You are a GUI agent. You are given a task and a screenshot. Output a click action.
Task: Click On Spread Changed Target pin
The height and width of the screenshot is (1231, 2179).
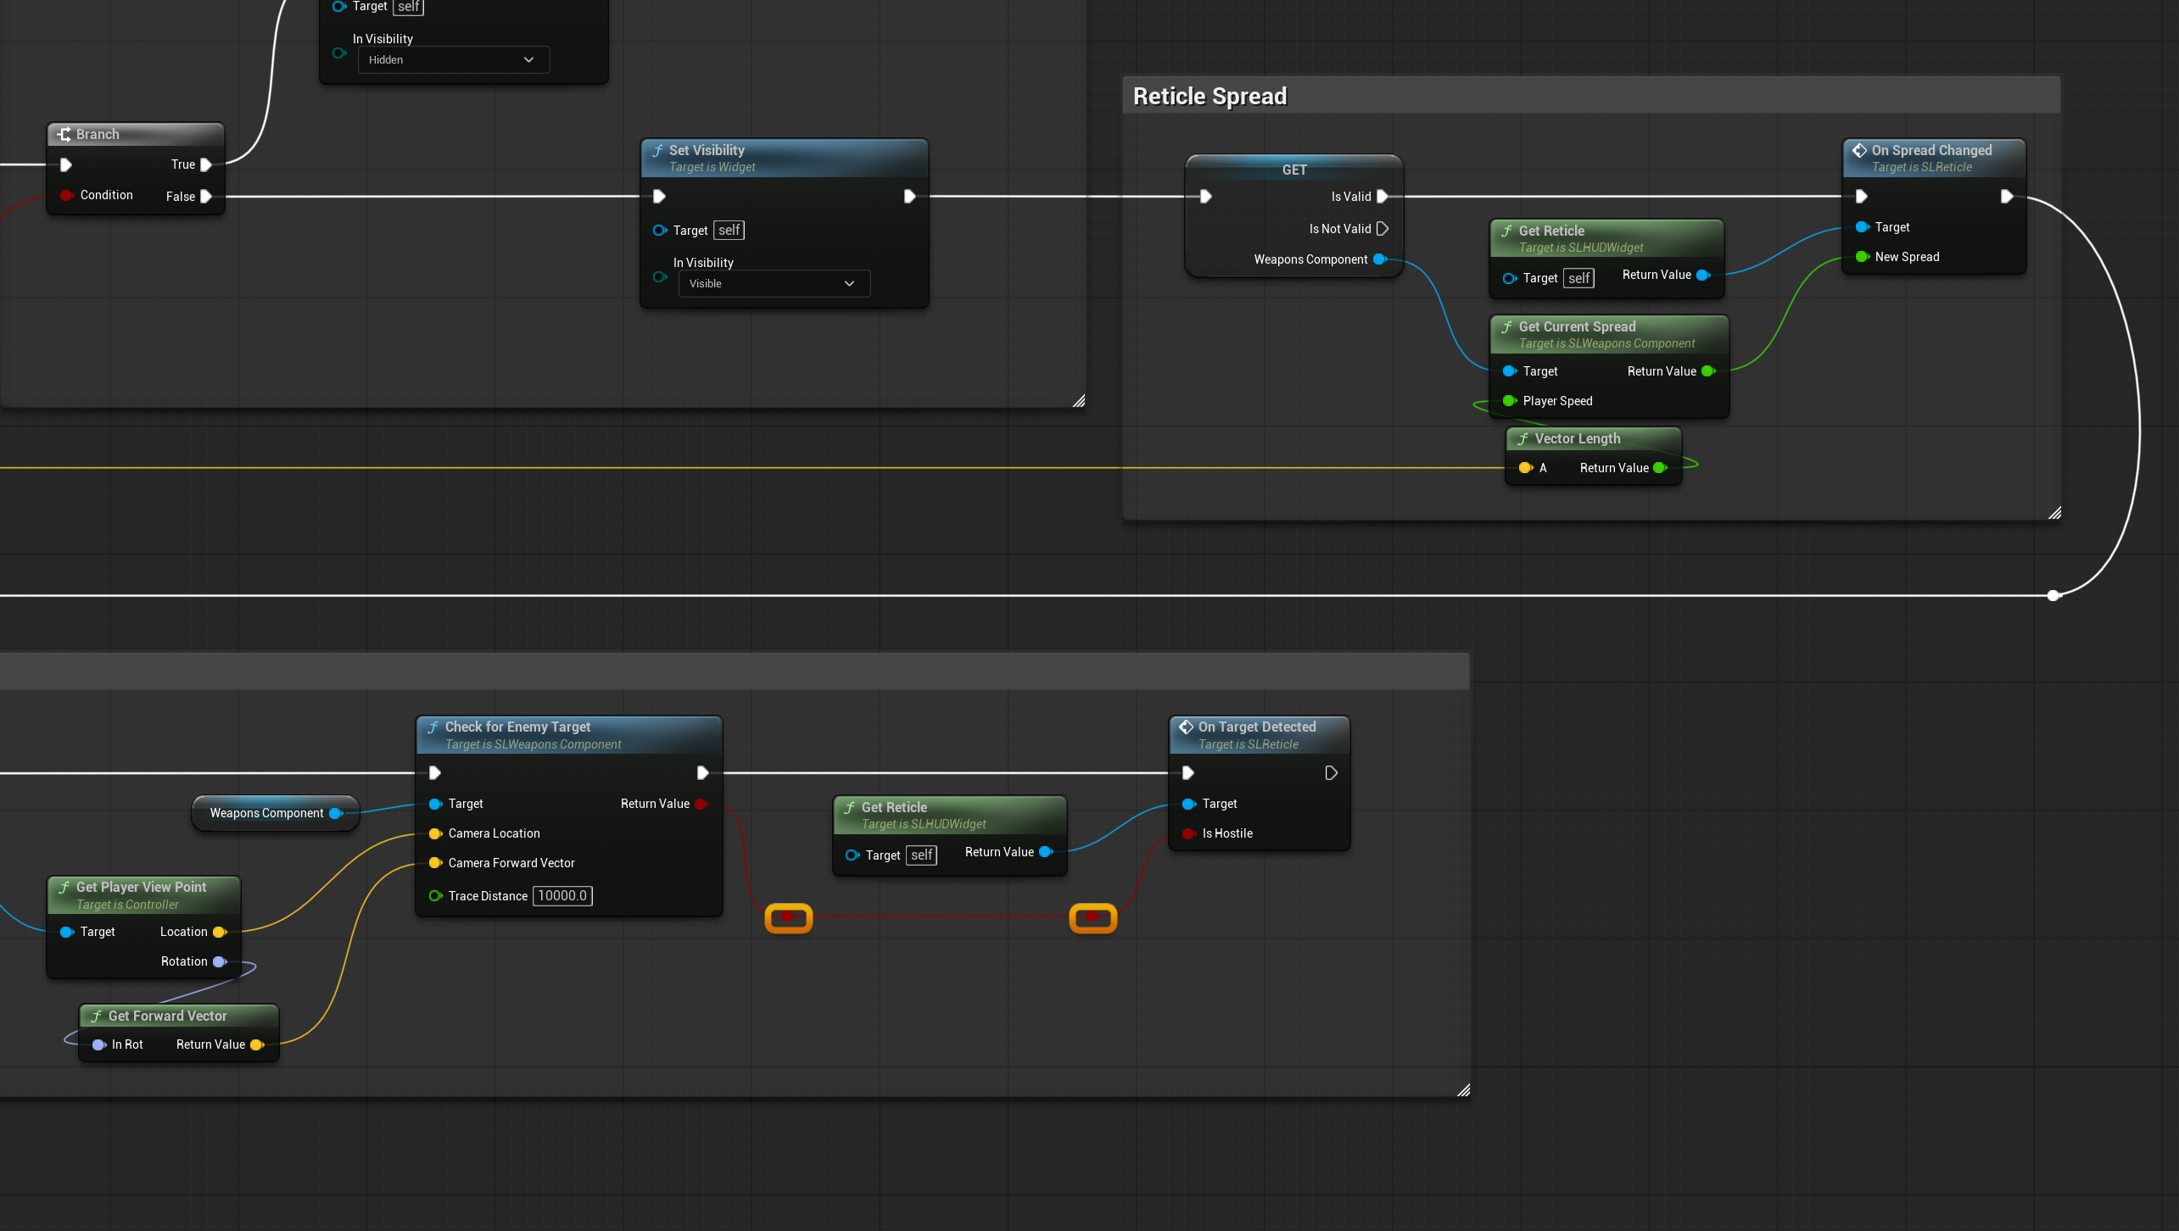1862,227
